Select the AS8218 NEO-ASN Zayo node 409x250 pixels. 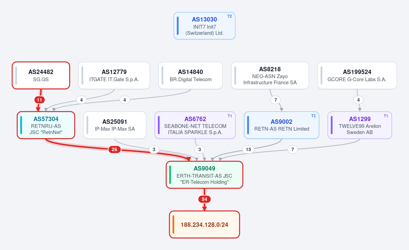pos(270,75)
